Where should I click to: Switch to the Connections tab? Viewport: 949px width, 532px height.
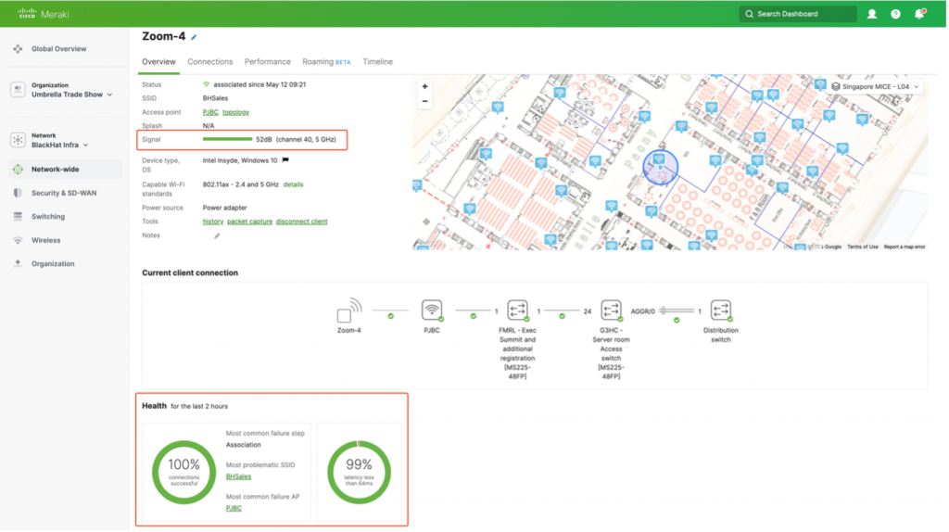click(210, 62)
